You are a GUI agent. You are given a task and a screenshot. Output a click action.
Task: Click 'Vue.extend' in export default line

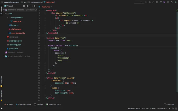tap(70, 45)
